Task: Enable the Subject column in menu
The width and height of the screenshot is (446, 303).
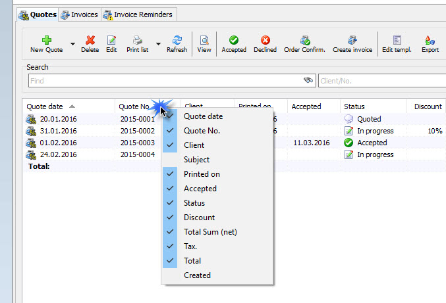Action: pyautogui.click(x=196, y=160)
